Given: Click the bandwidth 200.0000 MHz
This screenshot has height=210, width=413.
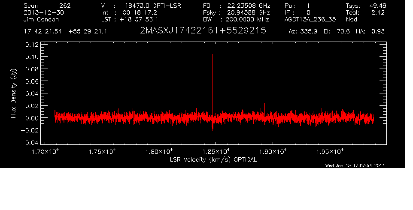Looking at the screenshot, I should tap(248, 19).
